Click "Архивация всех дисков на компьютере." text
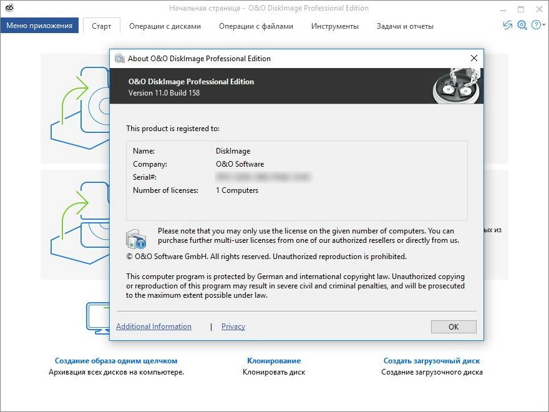Viewport: 549px width, 412px height. coord(116,372)
